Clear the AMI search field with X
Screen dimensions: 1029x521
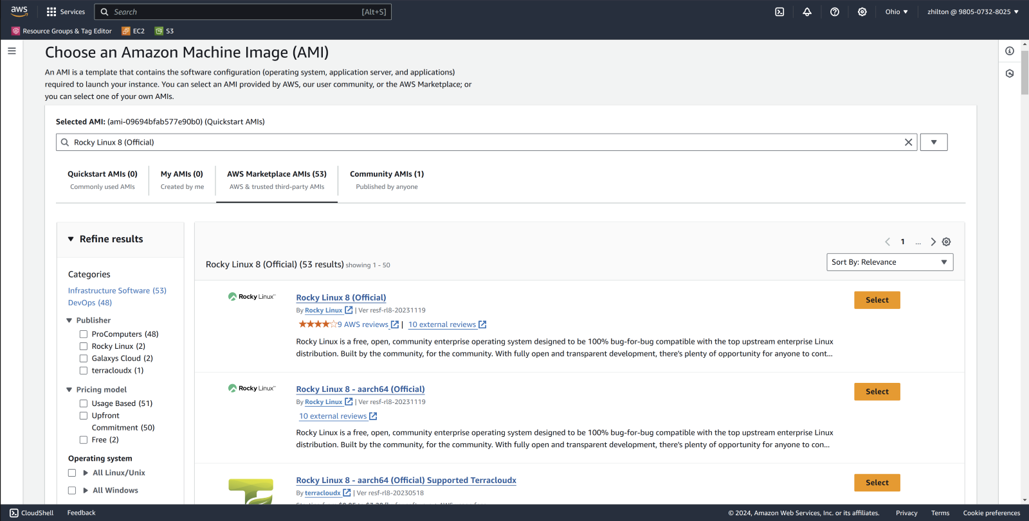coord(909,143)
